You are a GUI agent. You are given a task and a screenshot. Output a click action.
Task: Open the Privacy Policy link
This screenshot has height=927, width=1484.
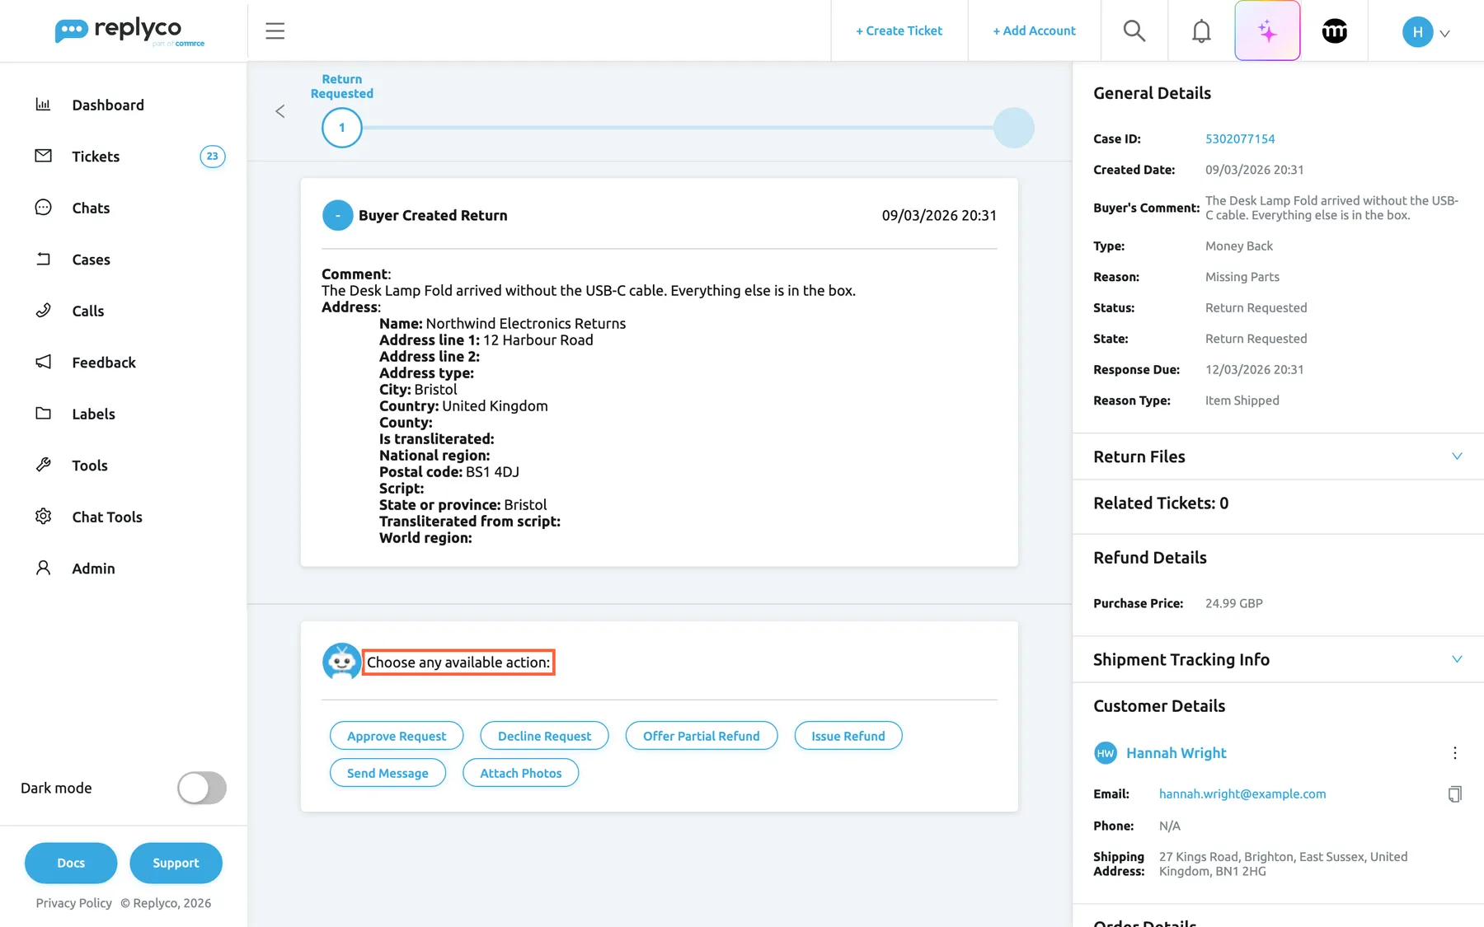tap(74, 903)
